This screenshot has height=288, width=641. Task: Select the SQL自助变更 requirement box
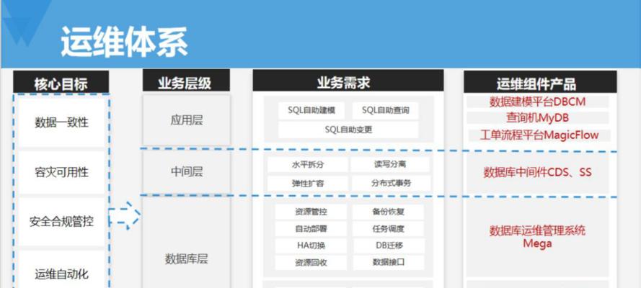348,130
